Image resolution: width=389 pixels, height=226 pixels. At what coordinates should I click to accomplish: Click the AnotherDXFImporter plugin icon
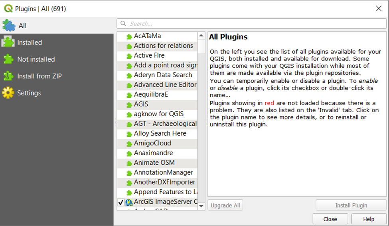pos(129,183)
